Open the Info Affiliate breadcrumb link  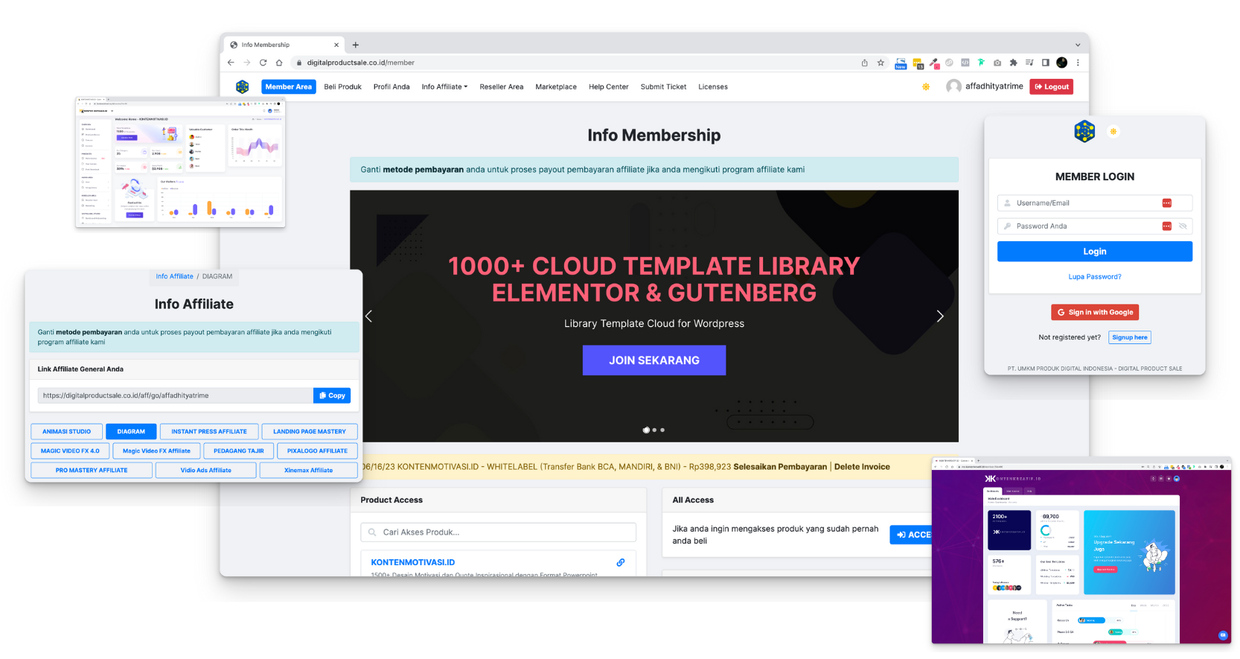tap(174, 276)
